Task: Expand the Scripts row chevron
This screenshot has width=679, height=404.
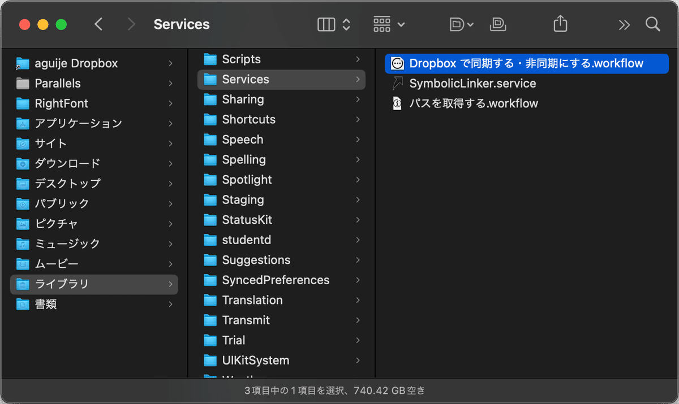Action: click(x=358, y=59)
